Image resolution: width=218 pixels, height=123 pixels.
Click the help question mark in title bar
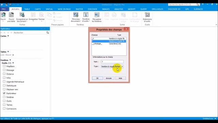point(203,4)
